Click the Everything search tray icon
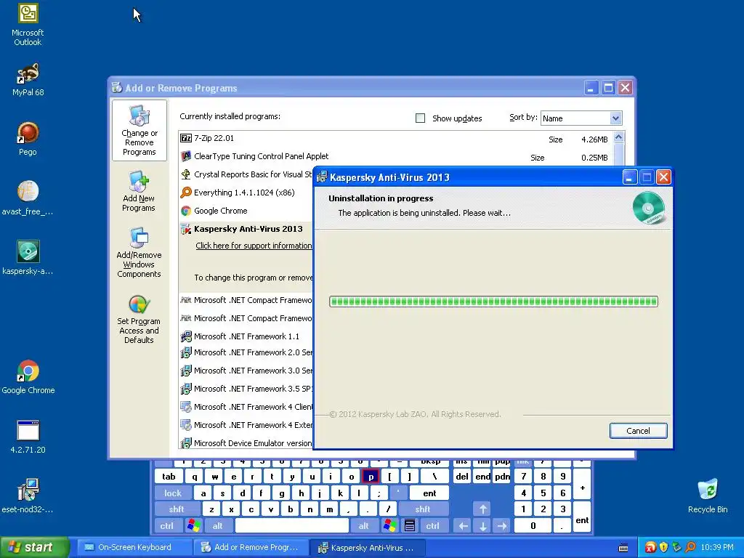 690,548
